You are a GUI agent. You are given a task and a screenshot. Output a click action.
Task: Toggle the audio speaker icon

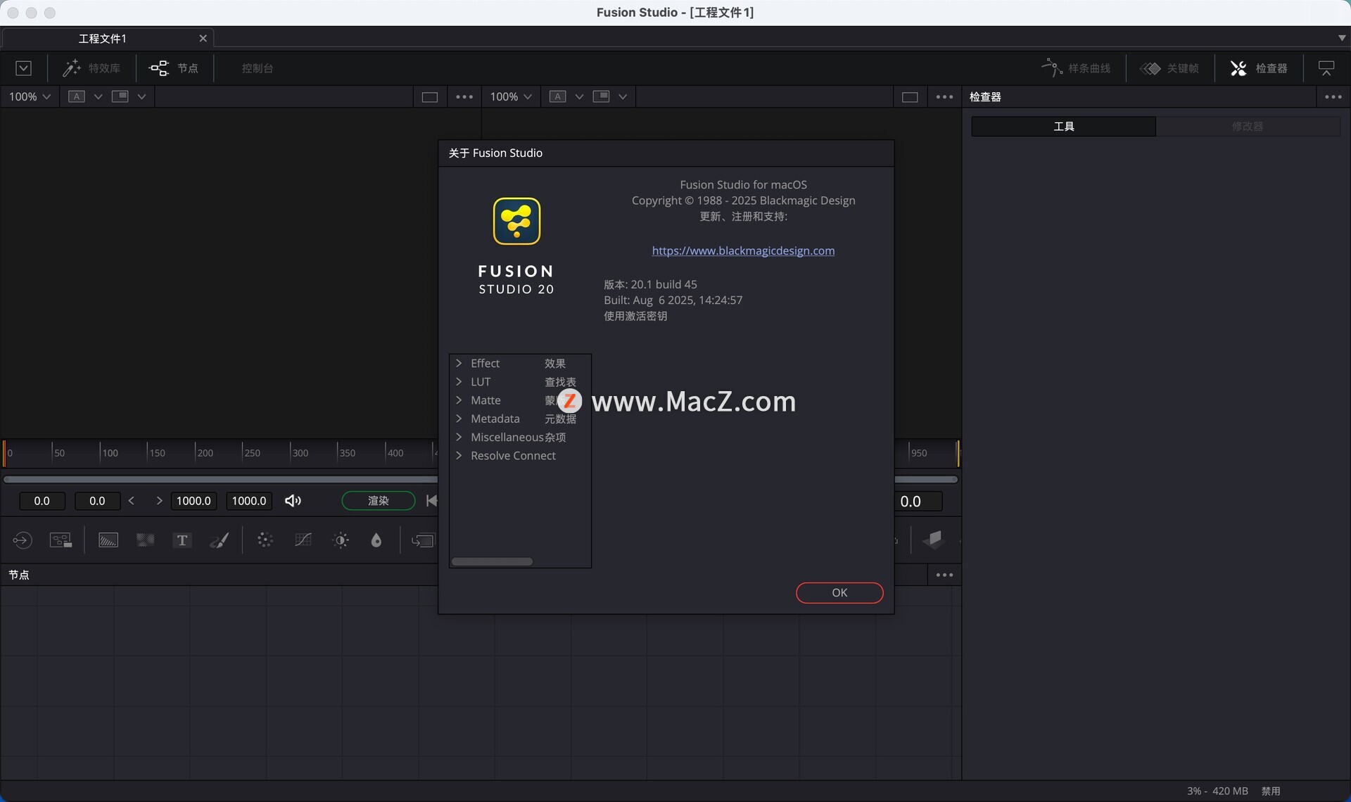tap(293, 501)
